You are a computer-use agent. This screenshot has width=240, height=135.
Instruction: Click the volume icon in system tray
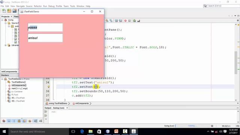(x=221, y=132)
